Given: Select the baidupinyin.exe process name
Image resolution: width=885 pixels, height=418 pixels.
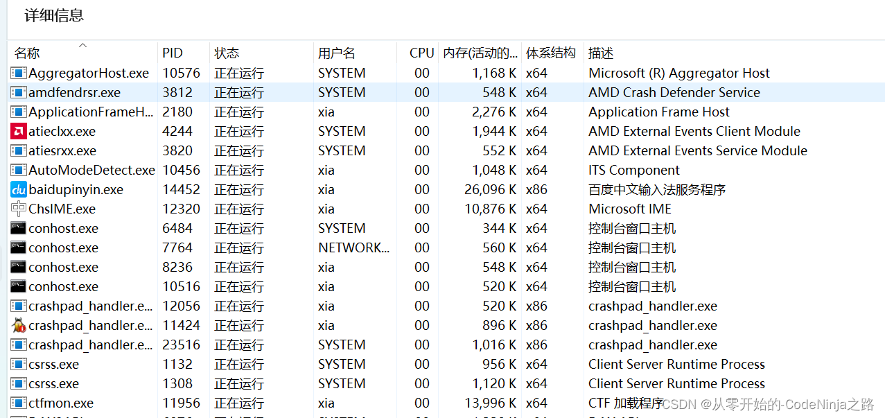Looking at the screenshot, I should coord(76,189).
